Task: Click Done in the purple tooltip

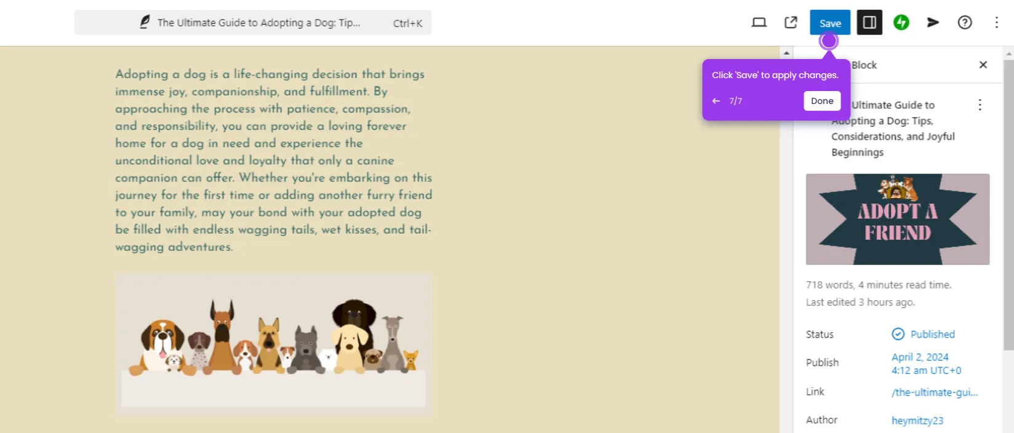Action: tap(822, 101)
